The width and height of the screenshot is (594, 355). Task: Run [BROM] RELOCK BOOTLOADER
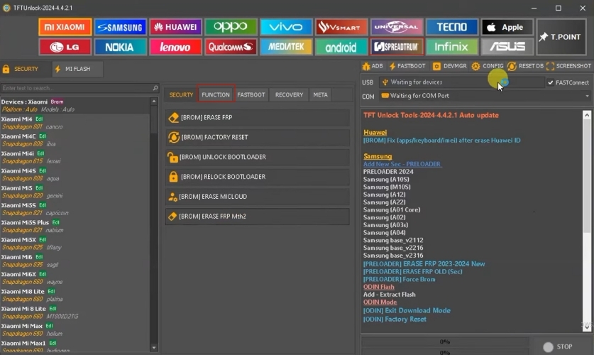tap(257, 177)
